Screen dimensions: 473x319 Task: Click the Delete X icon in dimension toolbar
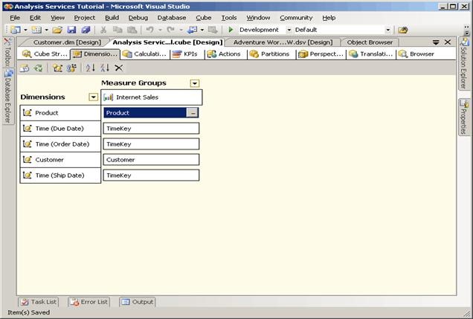pos(118,68)
